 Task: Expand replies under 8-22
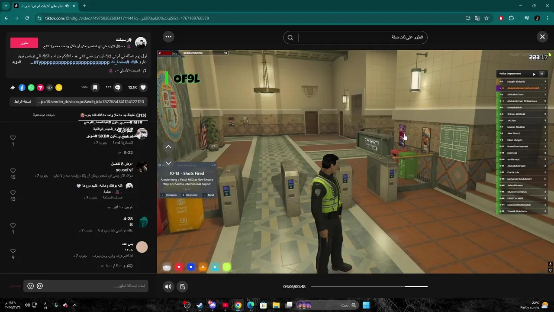point(126,153)
